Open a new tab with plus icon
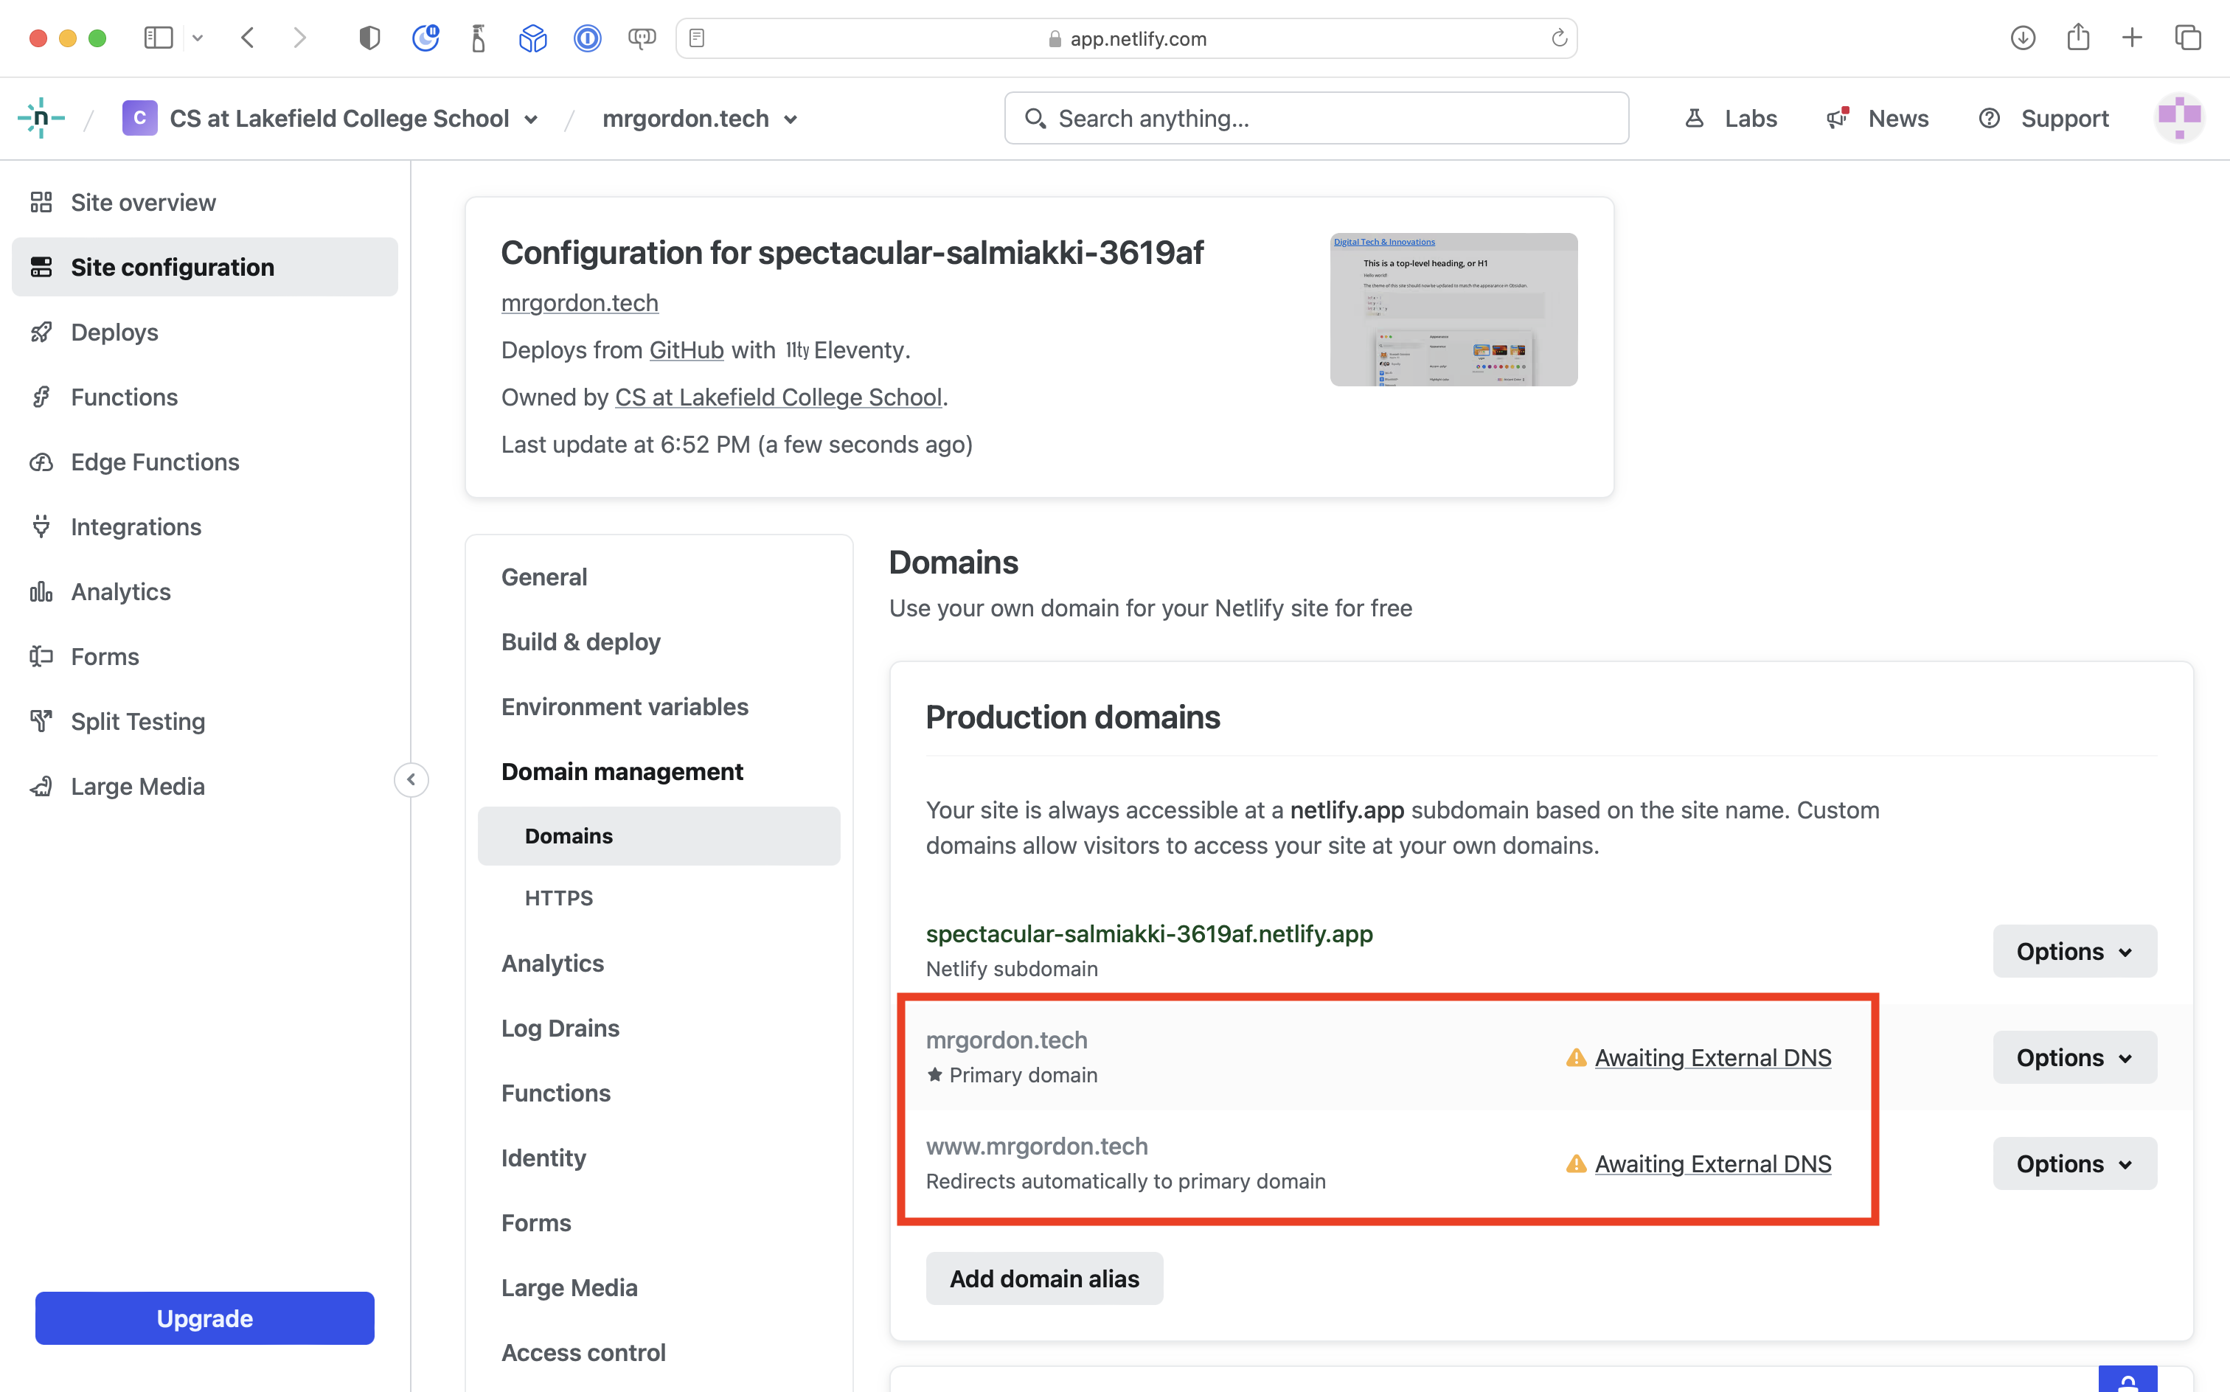The image size is (2230, 1392). pos(2133,38)
